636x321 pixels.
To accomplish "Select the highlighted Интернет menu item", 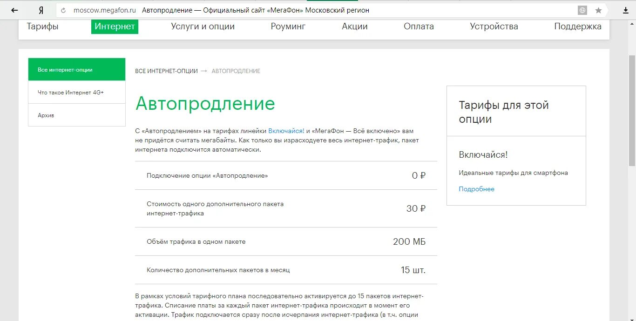I will pyautogui.click(x=115, y=27).
